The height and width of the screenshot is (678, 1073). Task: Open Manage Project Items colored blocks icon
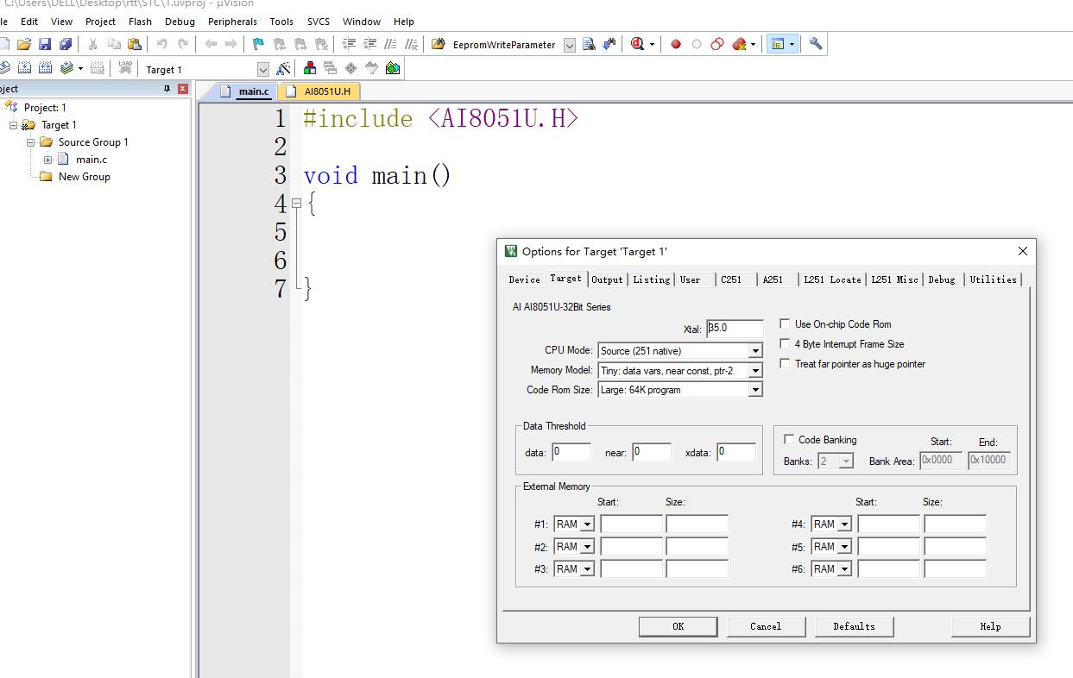310,68
